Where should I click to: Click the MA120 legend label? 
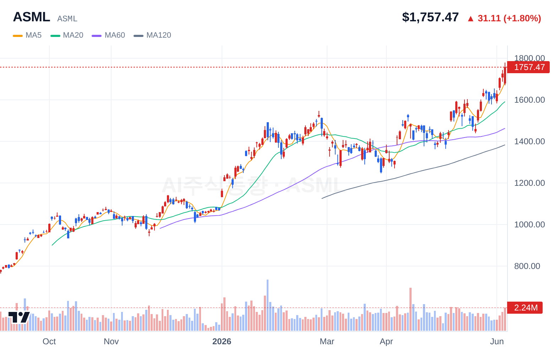[159, 35]
